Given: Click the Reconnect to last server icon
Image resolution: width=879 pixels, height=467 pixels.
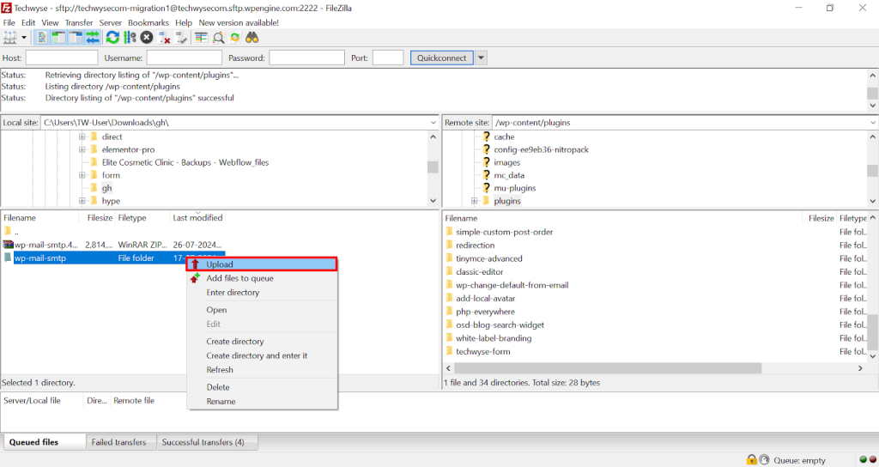Looking at the screenshot, I should pos(181,38).
